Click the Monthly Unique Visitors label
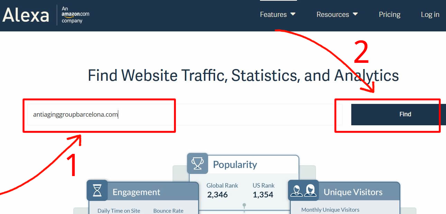 pos(330,210)
